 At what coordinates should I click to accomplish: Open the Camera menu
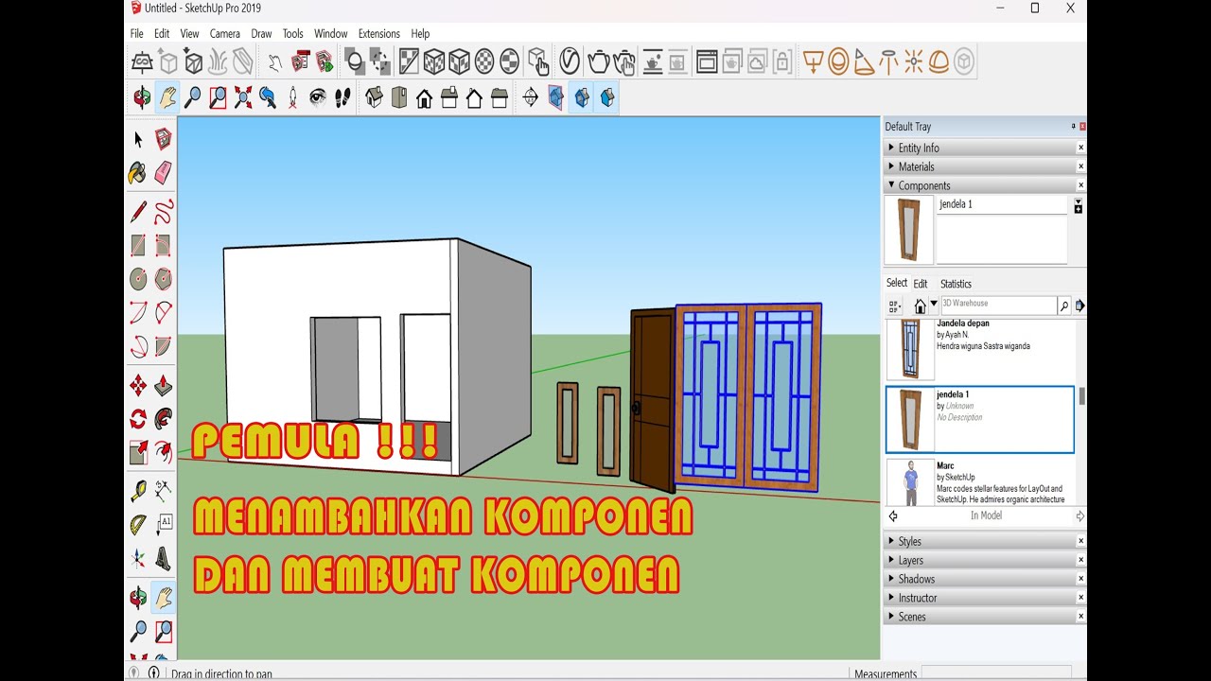click(225, 33)
